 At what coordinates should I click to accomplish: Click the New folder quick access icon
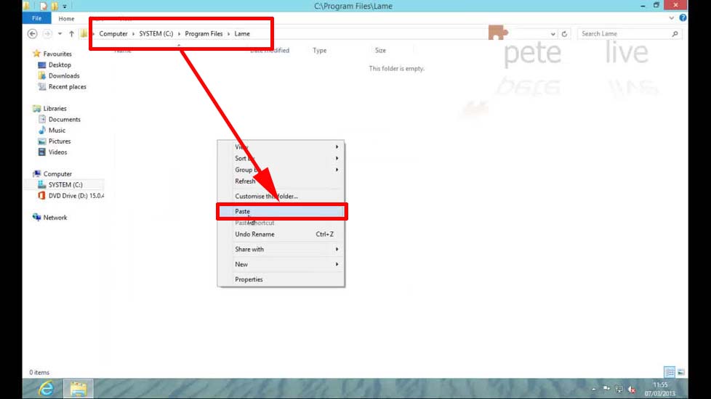55,6
